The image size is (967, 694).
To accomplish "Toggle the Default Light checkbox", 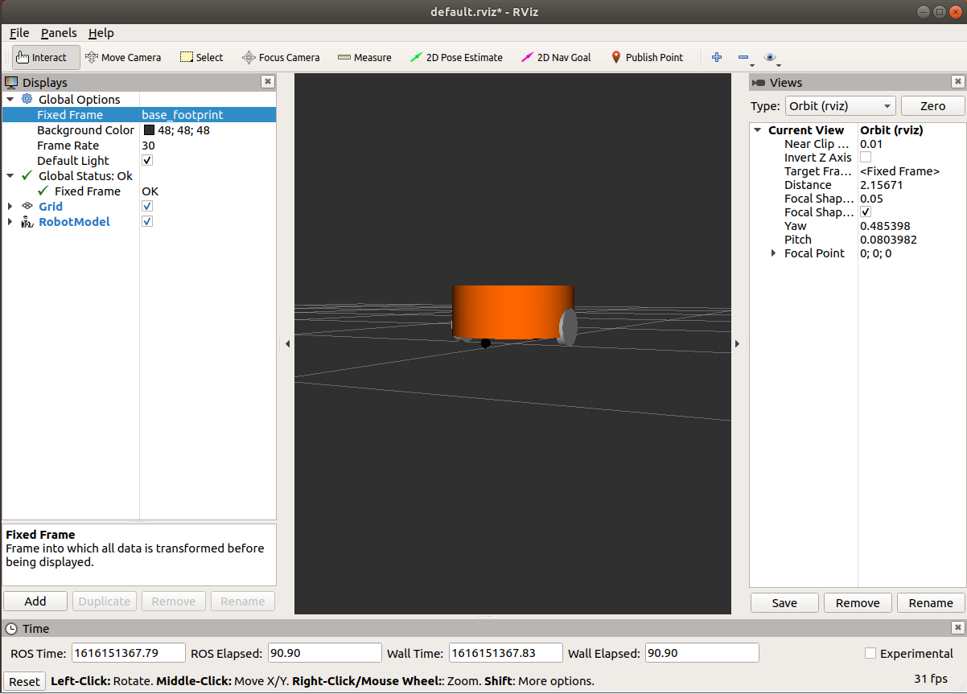I will (x=147, y=160).
